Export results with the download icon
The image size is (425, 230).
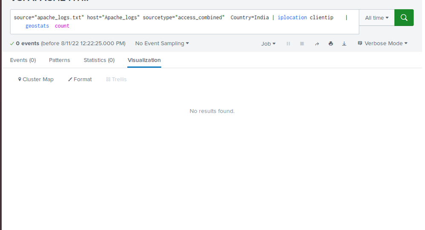tap(344, 43)
